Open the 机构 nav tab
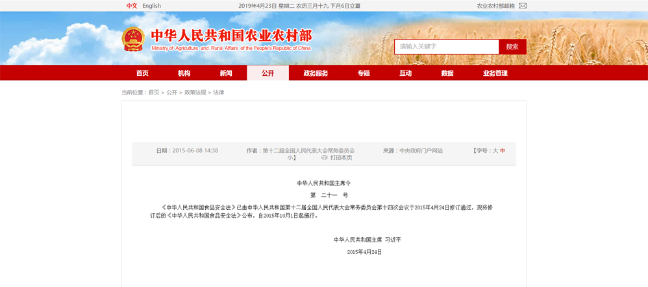The width and height of the screenshot is (648, 287). [184, 73]
